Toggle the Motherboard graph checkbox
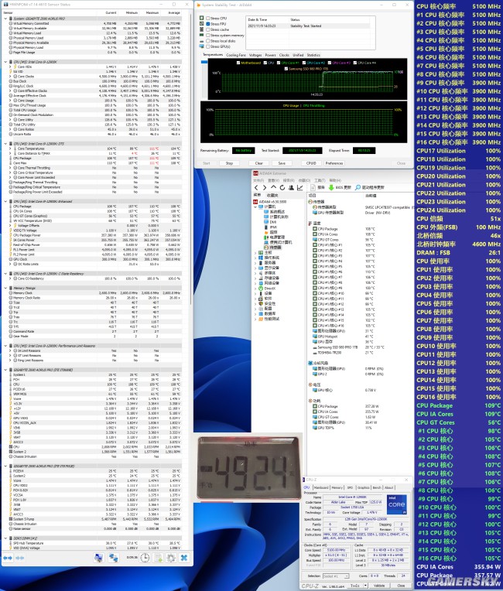This screenshot has width=503, height=591. [x=238, y=63]
